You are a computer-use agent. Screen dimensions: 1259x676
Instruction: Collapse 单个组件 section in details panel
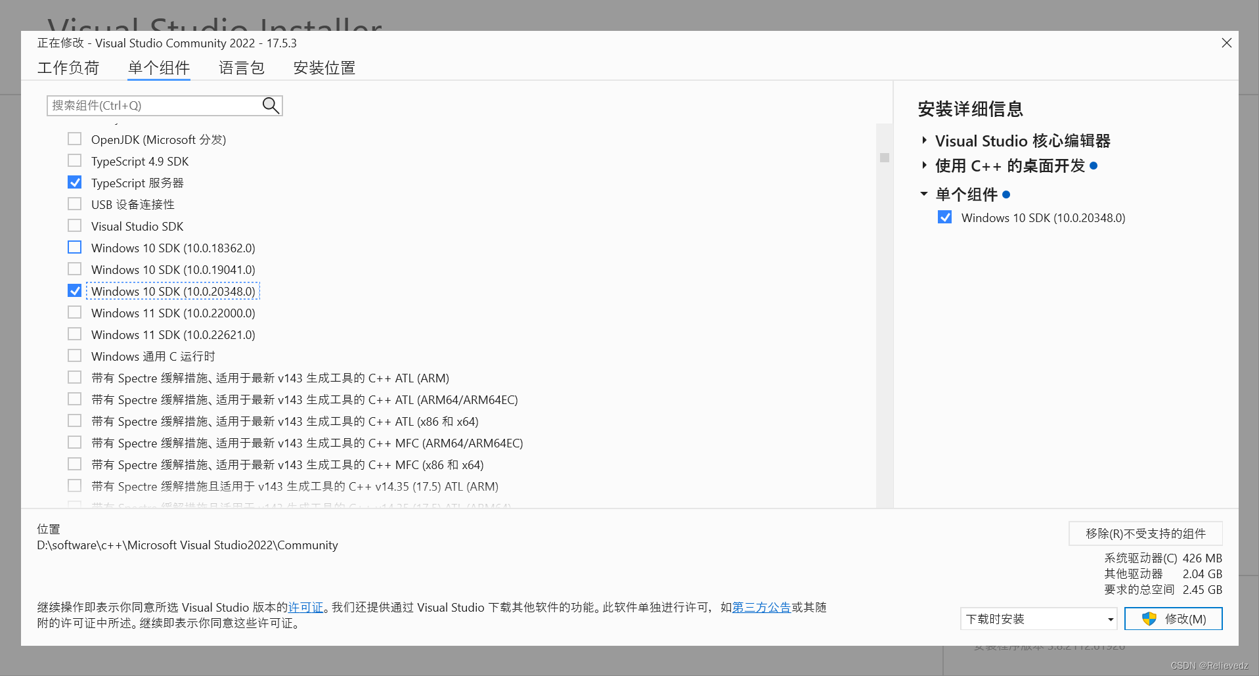click(x=924, y=194)
